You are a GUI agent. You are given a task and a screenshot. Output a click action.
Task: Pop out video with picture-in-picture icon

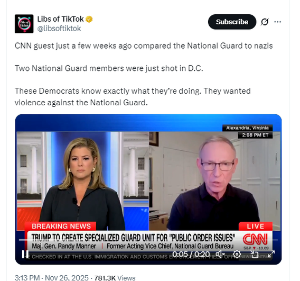(255, 255)
